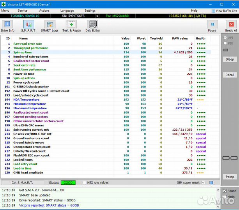Uncheck the Sound checkbox

pos(224,191)
